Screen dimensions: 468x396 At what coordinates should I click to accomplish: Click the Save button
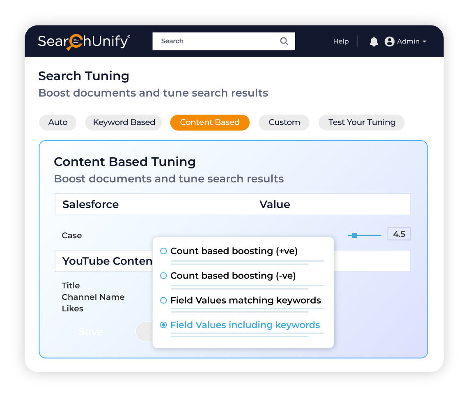coord(91,332)
